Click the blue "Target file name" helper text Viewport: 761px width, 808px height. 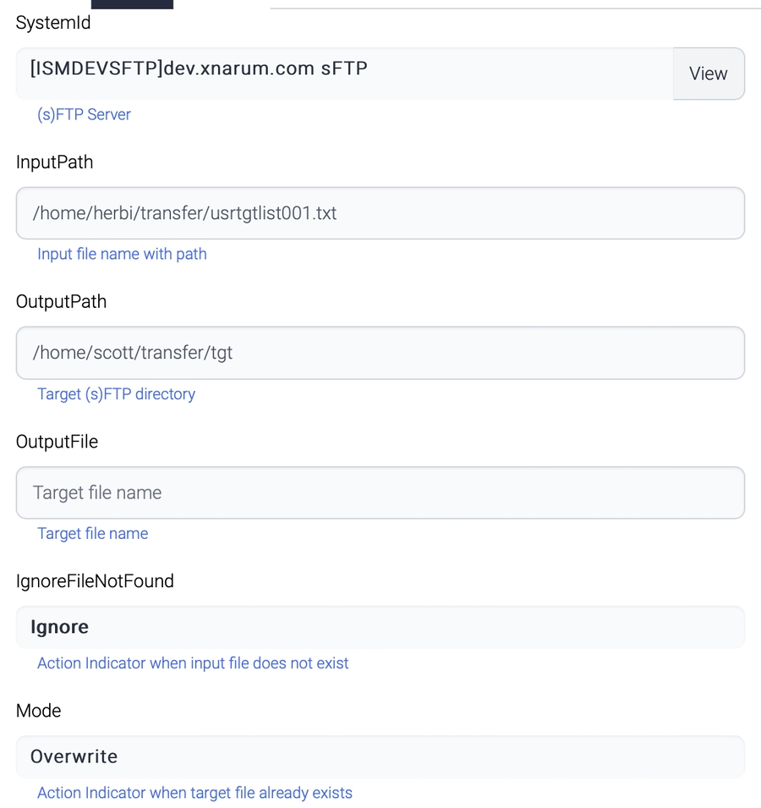tap(92, 534)
